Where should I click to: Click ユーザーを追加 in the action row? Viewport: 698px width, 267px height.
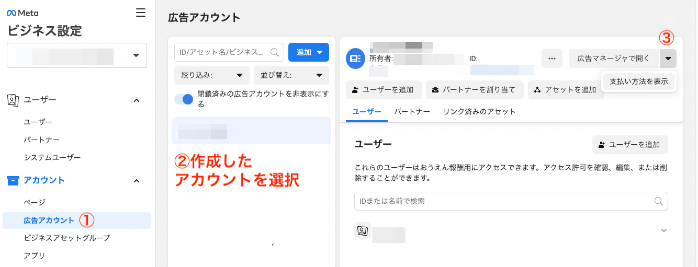(x=384, y=90)
